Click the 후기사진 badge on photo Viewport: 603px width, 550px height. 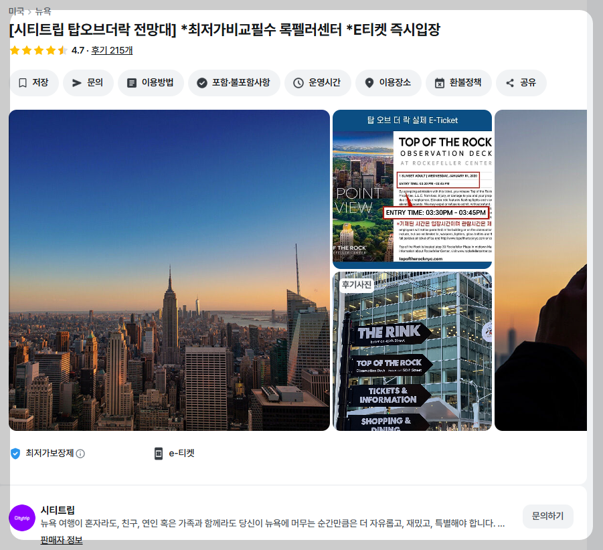pyautogui.click(x=357, y=285)
